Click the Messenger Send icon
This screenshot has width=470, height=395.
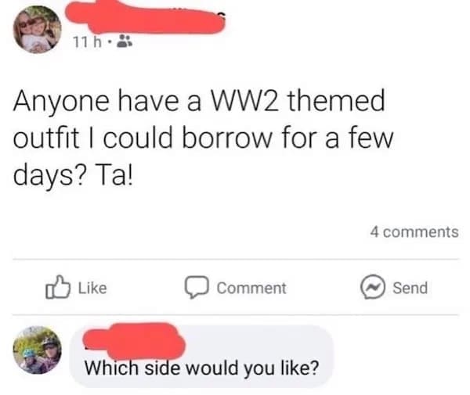pos(373,287)
